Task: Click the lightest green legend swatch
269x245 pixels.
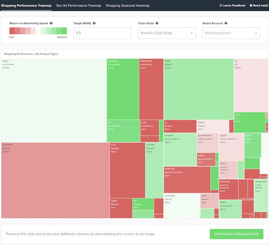Action: coord(43,31)
